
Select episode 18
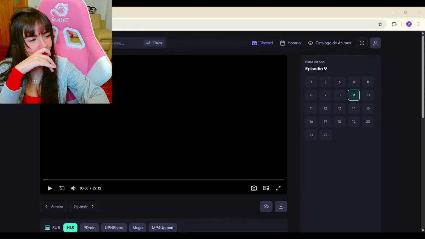(339, 121)
